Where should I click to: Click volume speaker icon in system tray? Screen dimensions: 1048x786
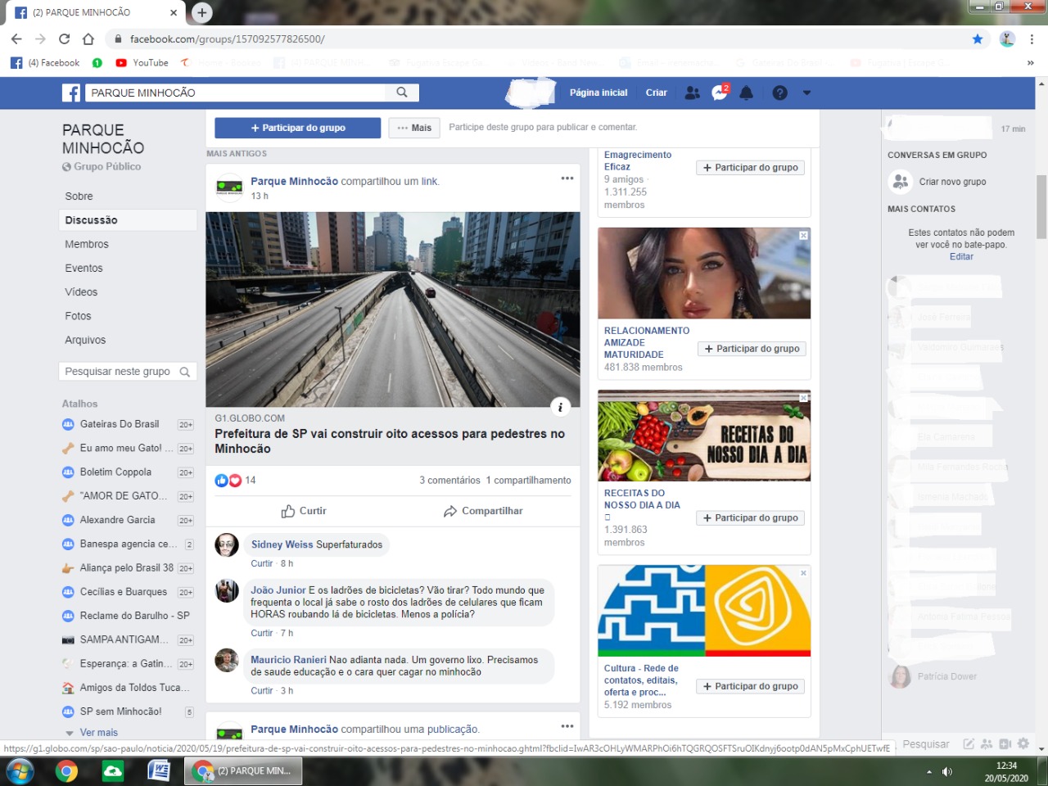tap(947, 771)
